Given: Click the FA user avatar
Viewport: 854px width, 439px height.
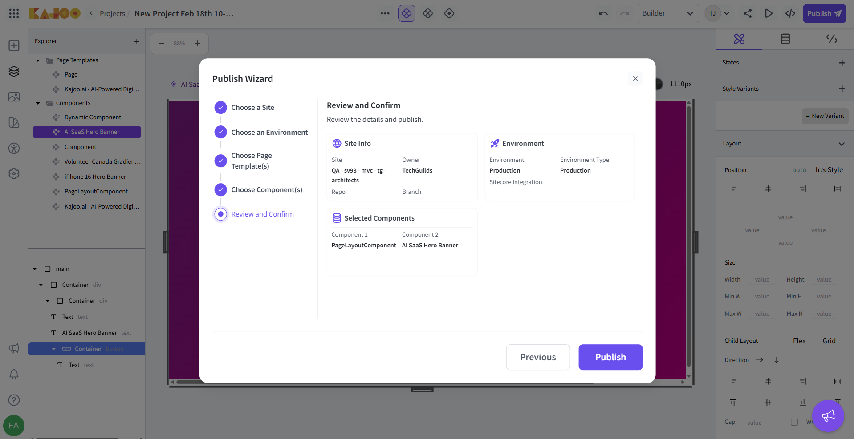Looking at the screenshot, I should click(x=14, y=426).
